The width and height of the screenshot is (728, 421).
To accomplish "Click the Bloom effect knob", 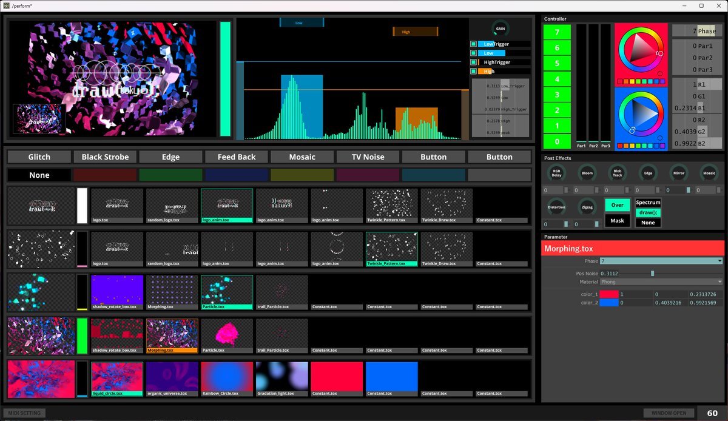I will point(587,173).
